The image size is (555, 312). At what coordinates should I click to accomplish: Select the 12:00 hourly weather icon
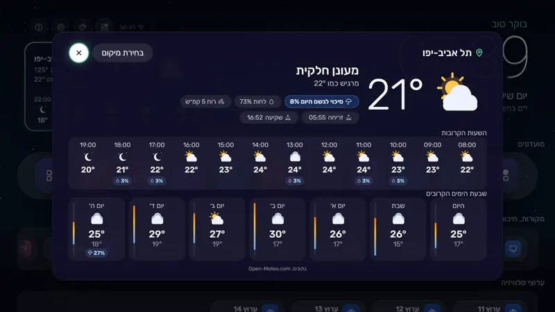pos(329,157)
